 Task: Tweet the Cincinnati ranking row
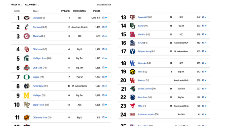point(106,27)
